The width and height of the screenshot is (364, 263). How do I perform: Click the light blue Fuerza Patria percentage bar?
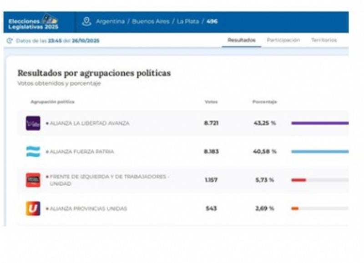coord(319,152)
